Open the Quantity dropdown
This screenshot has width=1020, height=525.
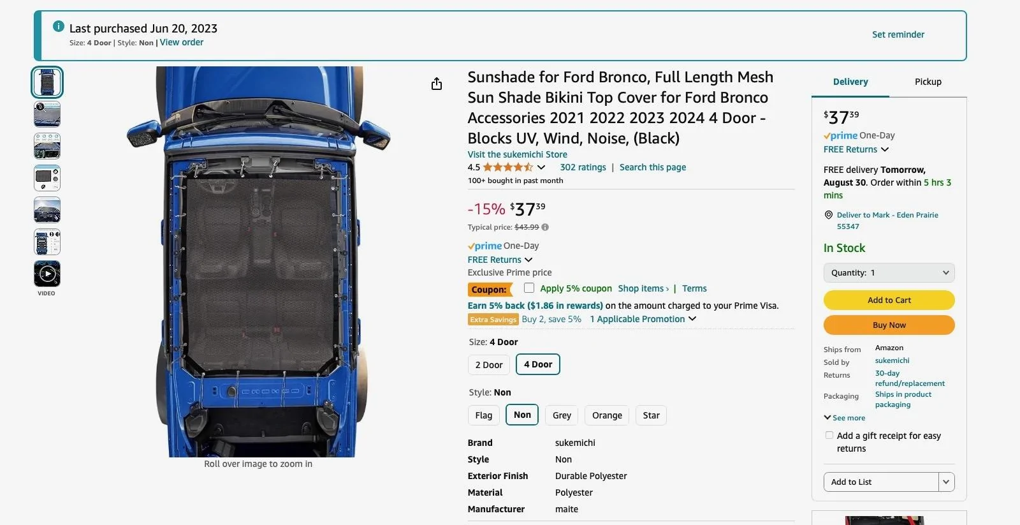tap(889, 272)
